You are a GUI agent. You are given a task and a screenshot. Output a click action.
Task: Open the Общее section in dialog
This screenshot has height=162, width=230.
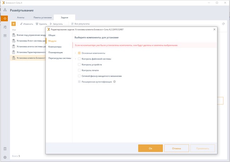tap(52, 35)
